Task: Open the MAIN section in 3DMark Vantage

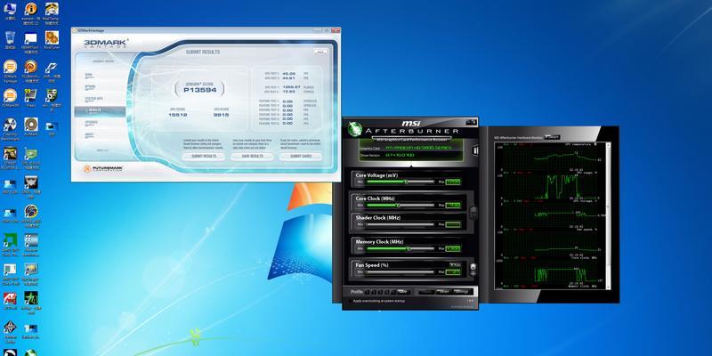Action: [x=88, y=75]
